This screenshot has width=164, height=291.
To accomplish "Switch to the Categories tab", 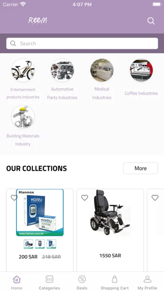I will [x=49, y=283].
